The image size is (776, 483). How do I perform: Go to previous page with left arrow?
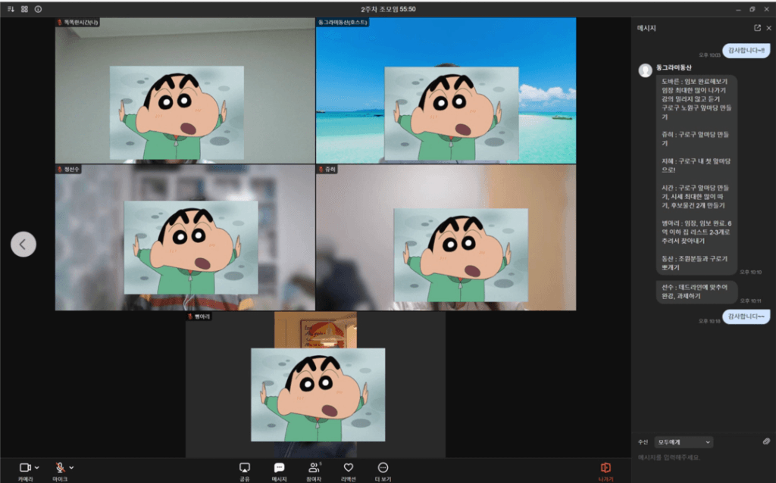(23, 245)
